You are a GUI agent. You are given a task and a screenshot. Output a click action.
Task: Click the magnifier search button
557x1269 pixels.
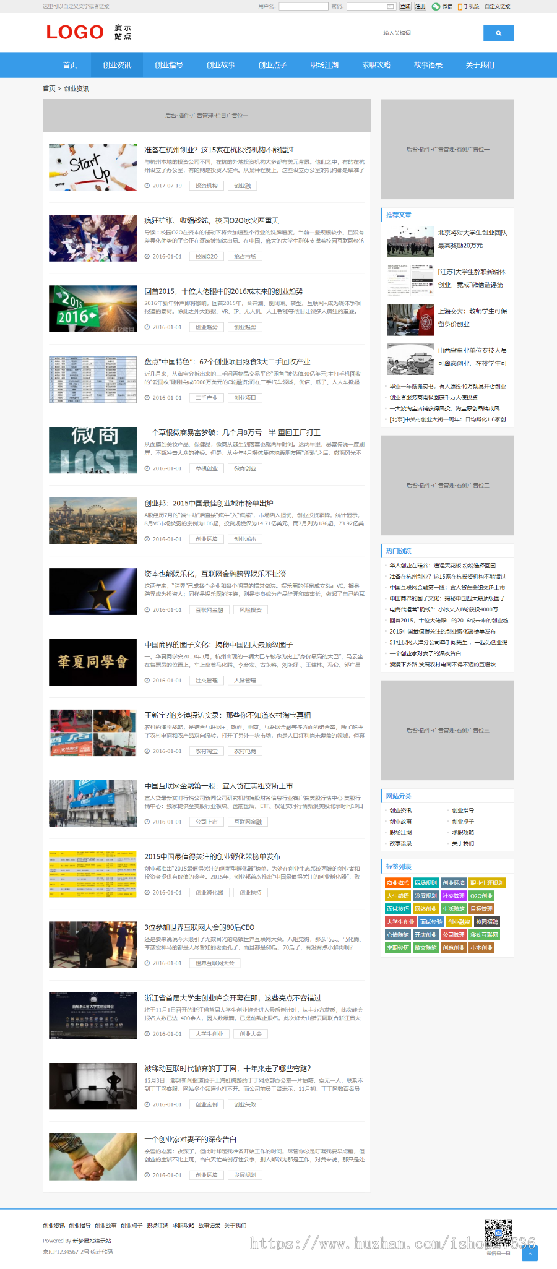click(x=498, y=33)
